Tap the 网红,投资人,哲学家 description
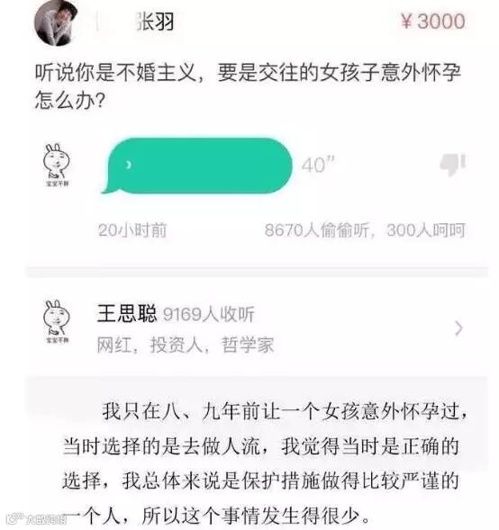This screenshot has height=530, width=499. 186,346
